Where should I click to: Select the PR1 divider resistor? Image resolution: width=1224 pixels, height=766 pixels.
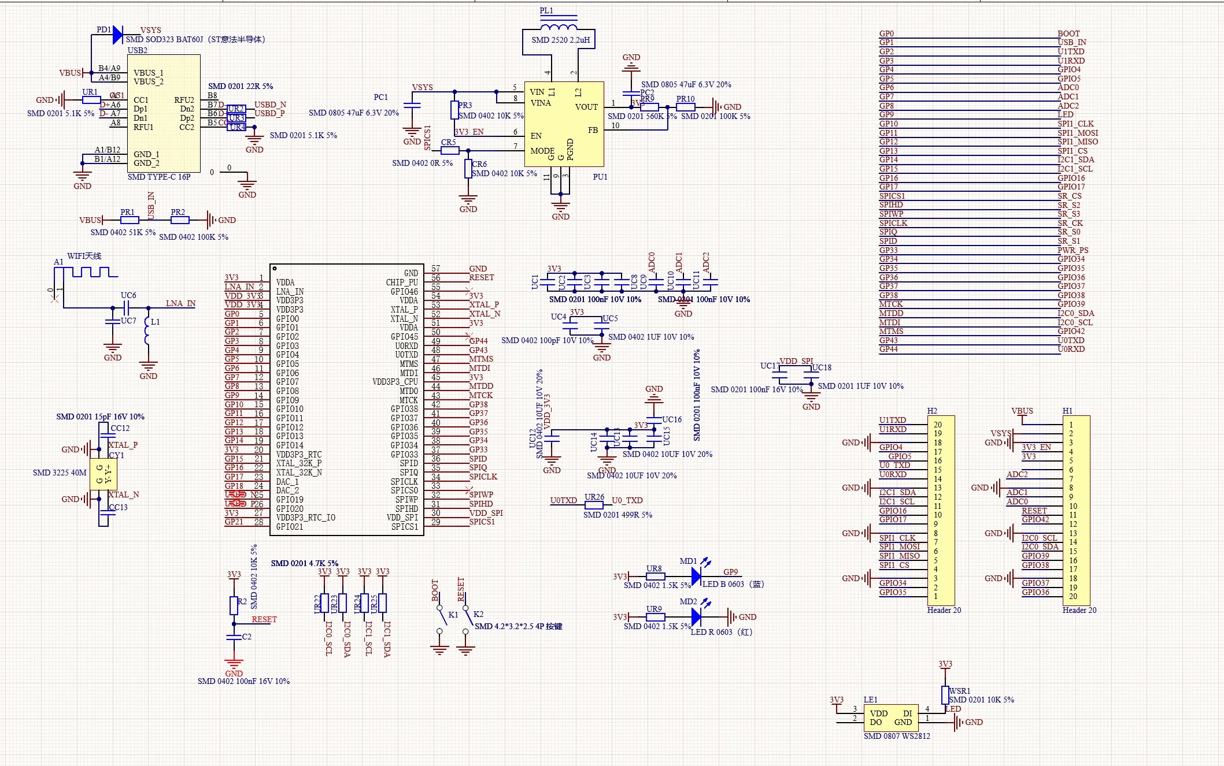point(129,220)
